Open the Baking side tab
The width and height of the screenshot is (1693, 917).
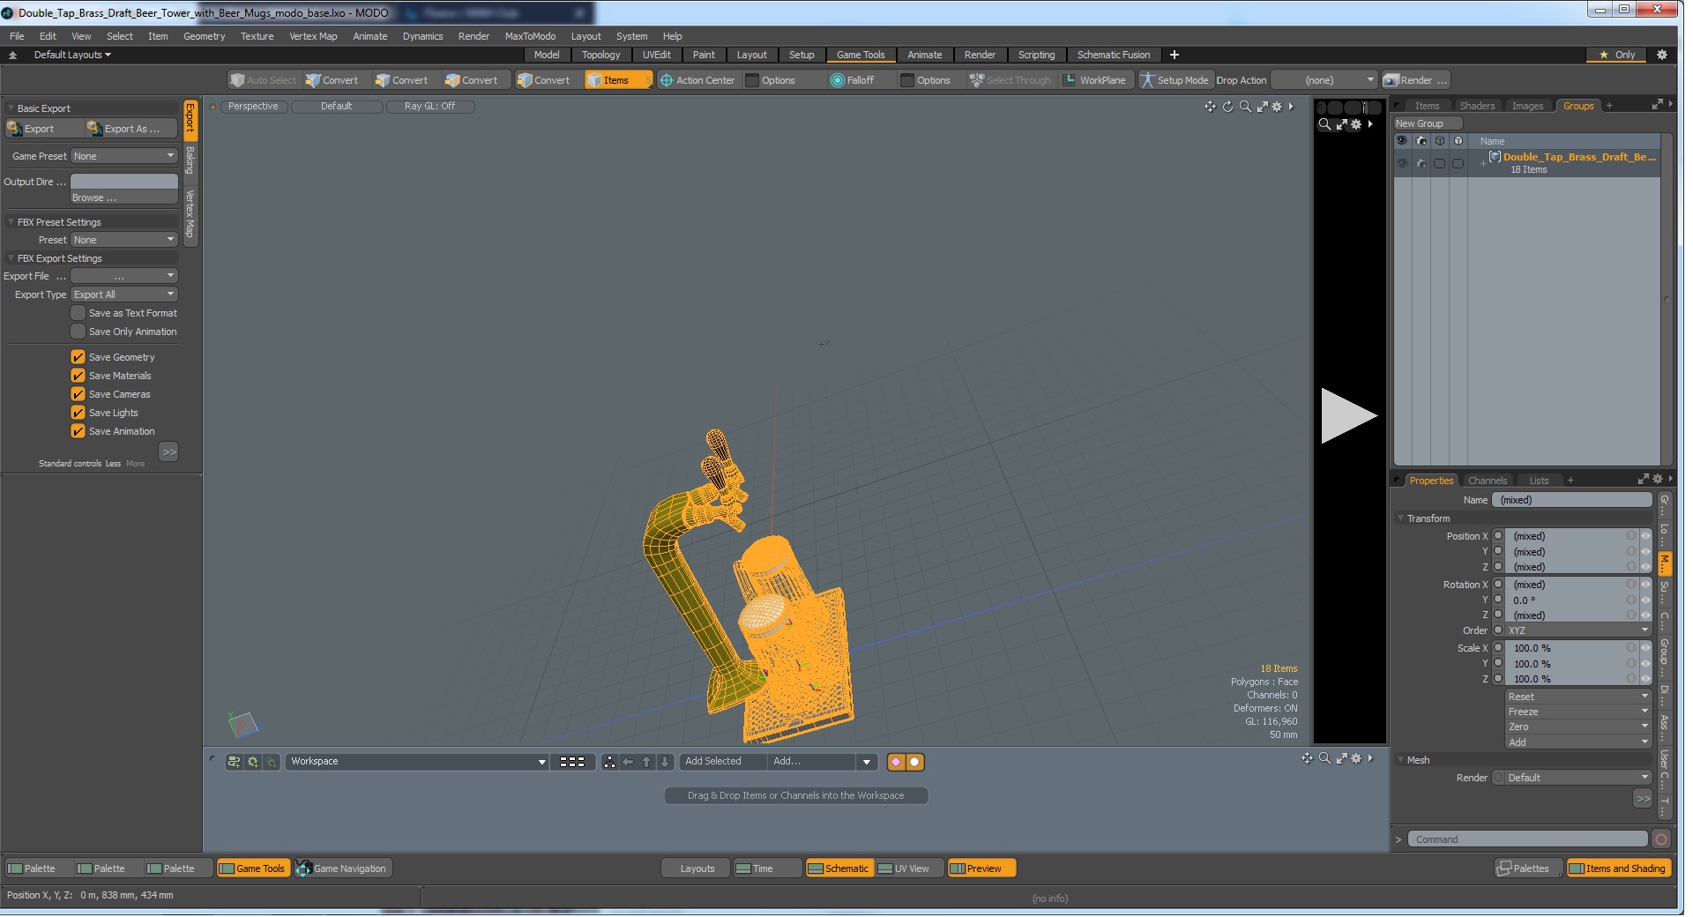tap(190, 160)
